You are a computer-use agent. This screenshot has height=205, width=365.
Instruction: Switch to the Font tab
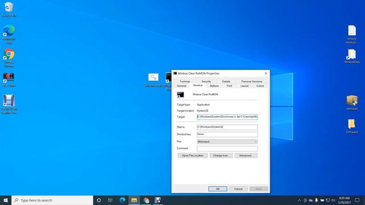[229, 86]
